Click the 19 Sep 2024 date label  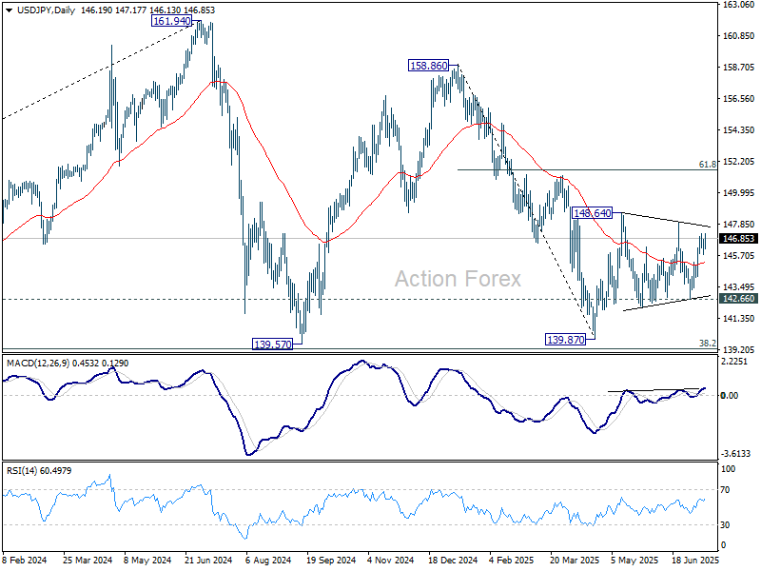tap(331, 560)
